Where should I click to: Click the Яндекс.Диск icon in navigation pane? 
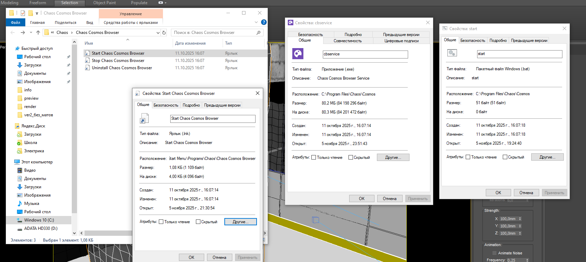coord(17,126)
